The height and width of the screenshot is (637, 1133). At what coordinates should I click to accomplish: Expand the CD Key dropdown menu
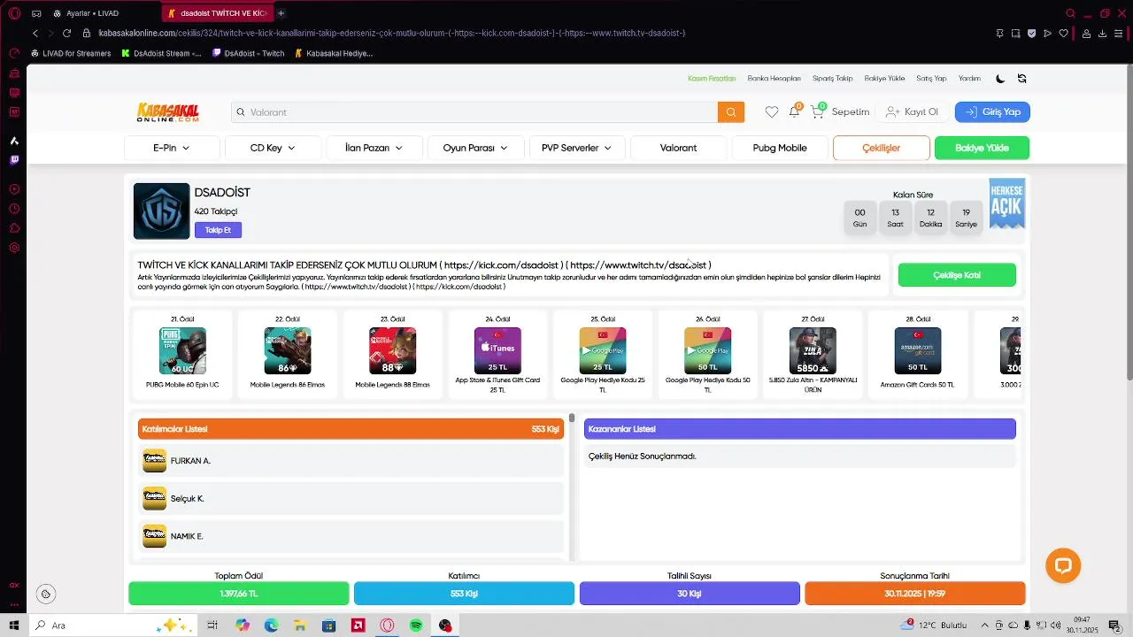[273, 148]
